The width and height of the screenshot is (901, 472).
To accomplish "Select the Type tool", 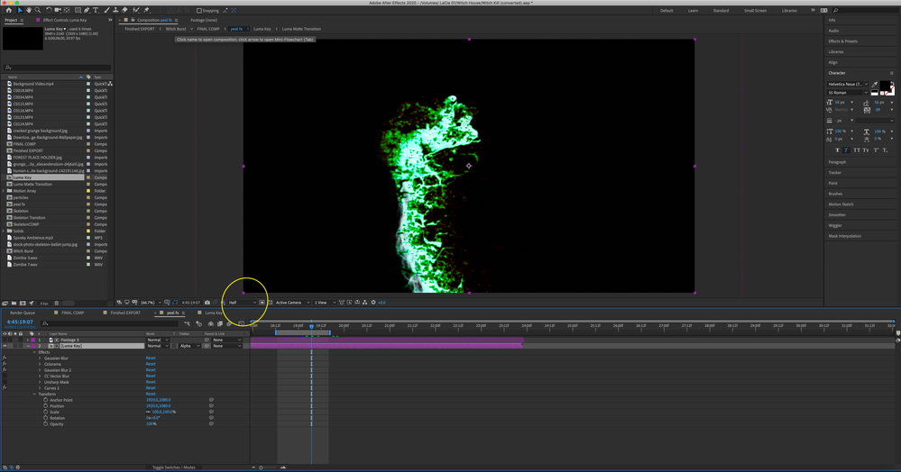I will click(x=96, y=10).
